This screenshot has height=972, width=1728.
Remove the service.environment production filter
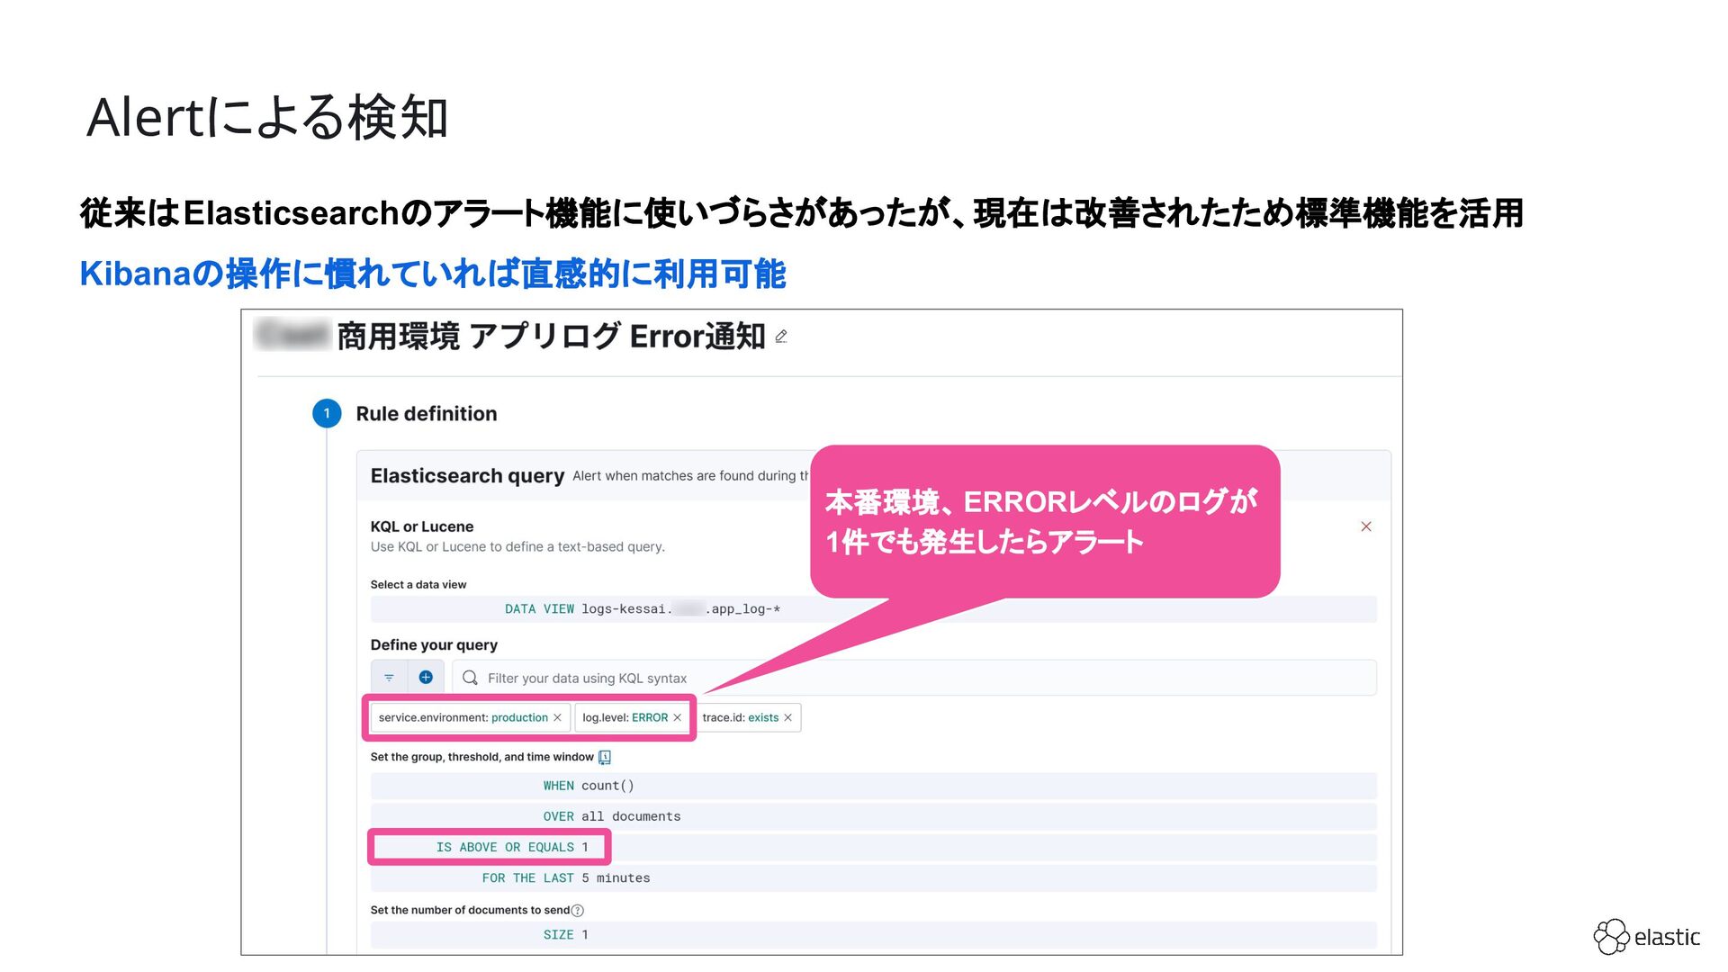557,717
